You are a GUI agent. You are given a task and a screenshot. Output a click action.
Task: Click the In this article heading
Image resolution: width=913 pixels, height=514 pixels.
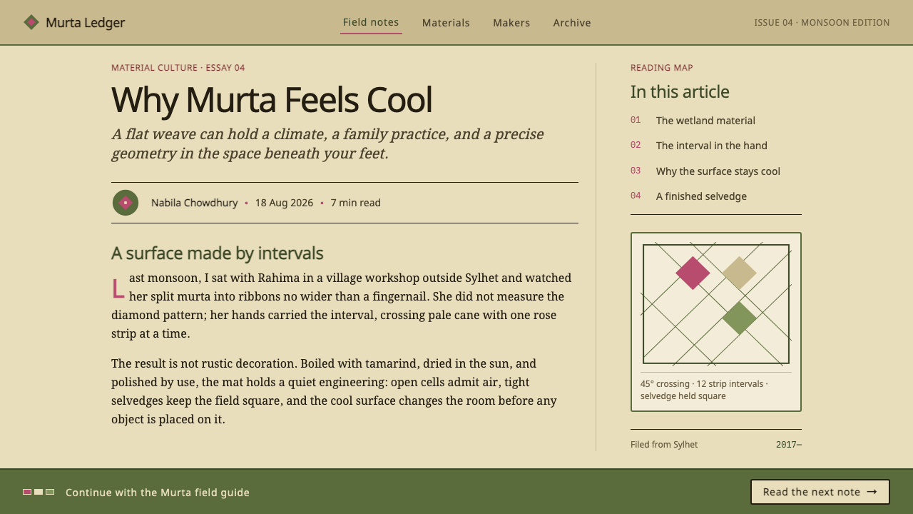pos(680,92)
